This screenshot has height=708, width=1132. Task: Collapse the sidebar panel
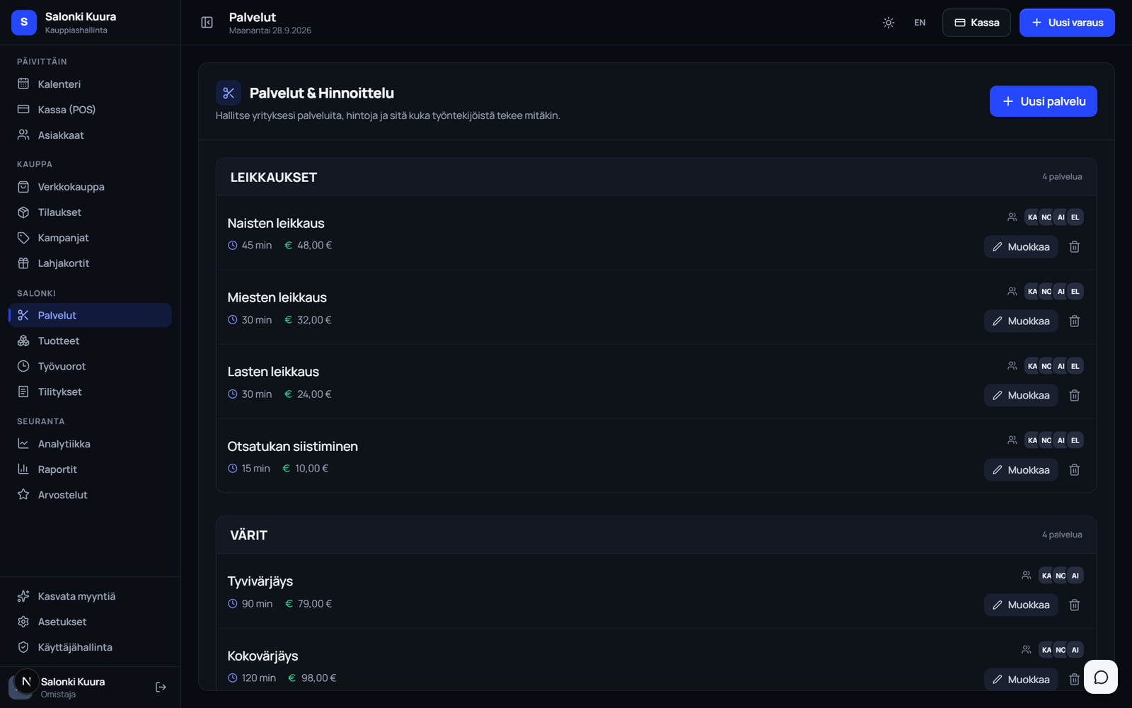[207, 23]
